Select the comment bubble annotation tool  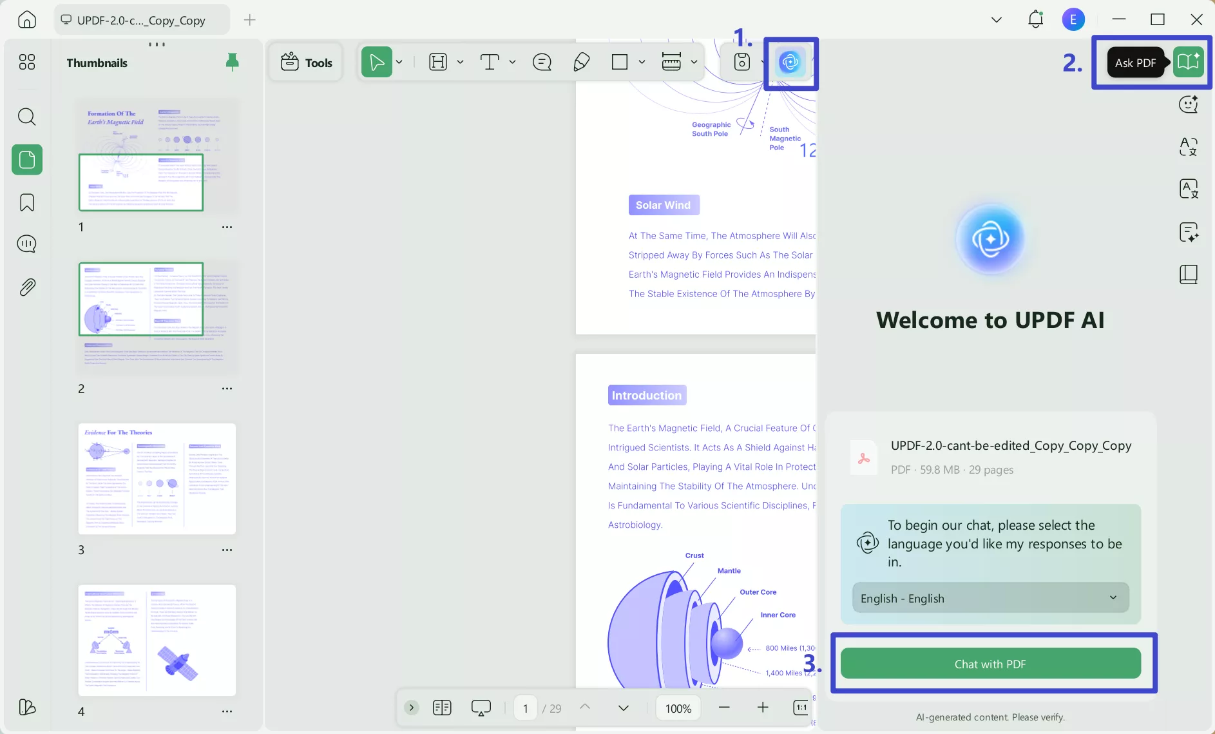coord(542,62)
